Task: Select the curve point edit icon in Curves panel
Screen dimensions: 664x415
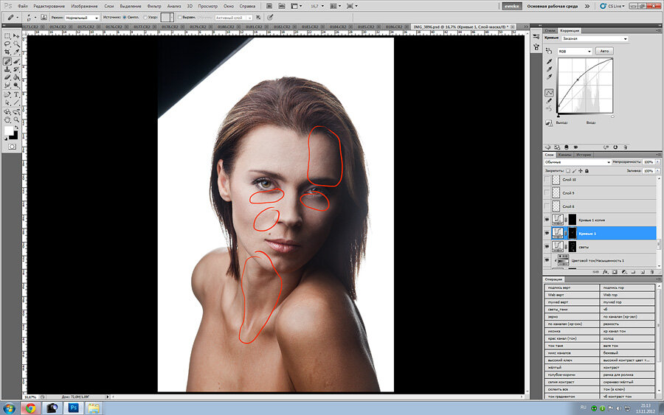Action: [549, 93]
